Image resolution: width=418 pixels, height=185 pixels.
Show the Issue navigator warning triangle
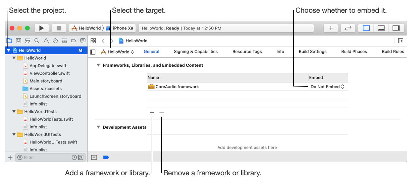pos(46,41)
